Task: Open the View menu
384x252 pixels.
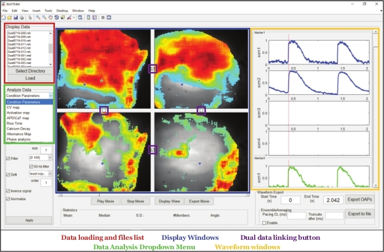Action: (25, 11)
